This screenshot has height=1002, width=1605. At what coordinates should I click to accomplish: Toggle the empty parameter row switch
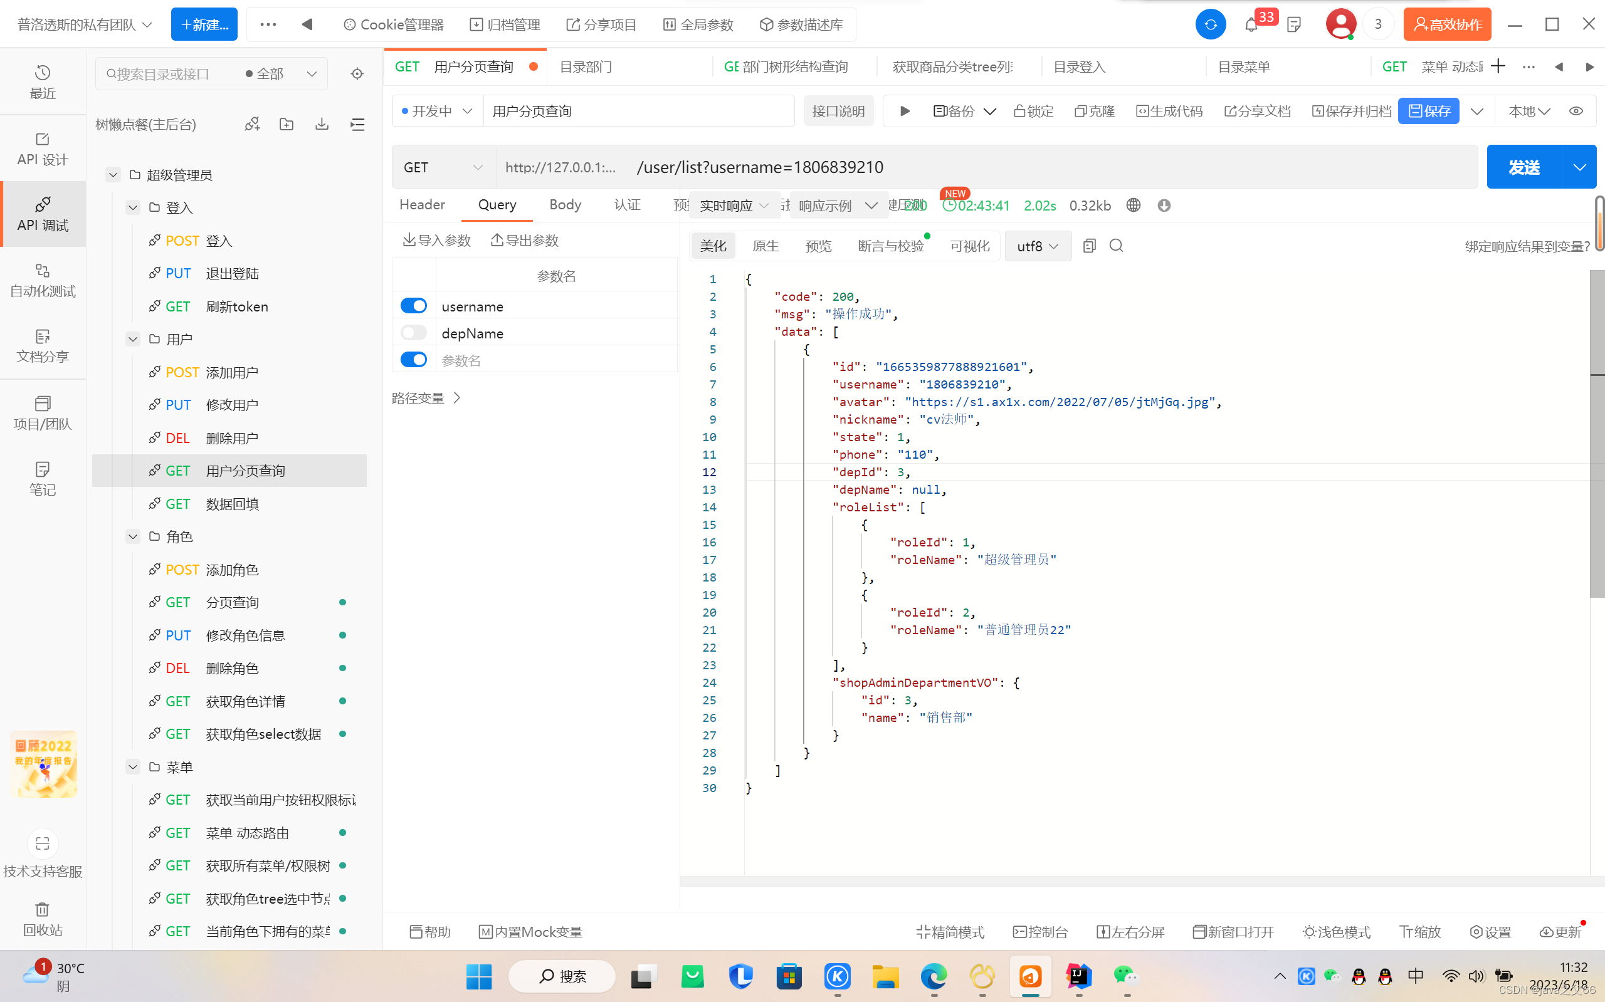pos(414,360)
